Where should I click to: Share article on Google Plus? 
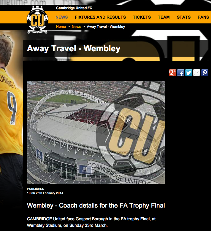pyautogui.click(x=173, y=73)
